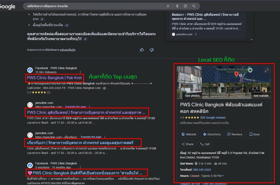Open the ข้อมูลเพิ่มเติม link under the AI answer
The height and width of the screenshot is (185, 280).
(68, 50)
